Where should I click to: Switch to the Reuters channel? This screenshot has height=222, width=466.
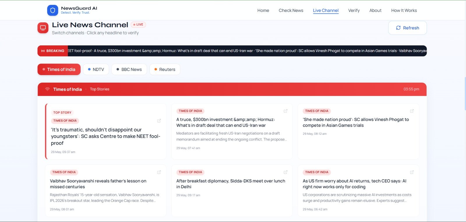point(165,70)
